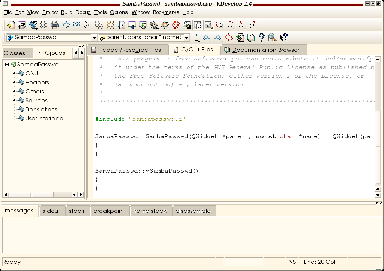The image size is (384, 271).
Task: Open the method combo box dropdown
Action: [187, 38]
